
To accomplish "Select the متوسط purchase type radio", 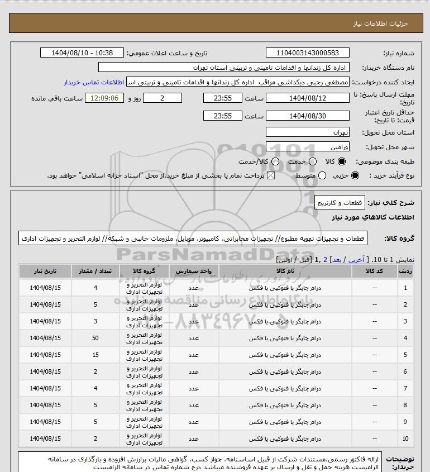I will [x=322, y=175].
